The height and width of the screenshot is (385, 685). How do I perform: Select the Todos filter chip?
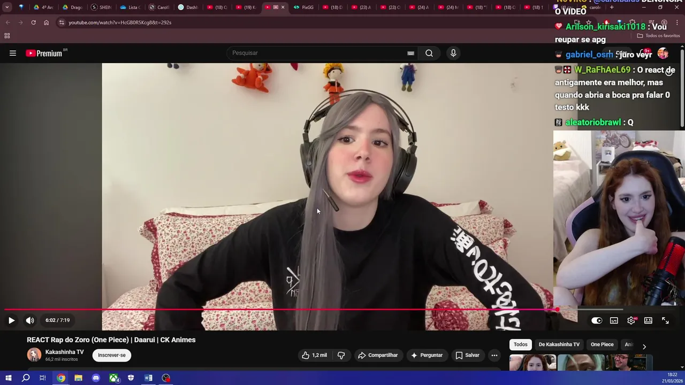click(x=520, y=344)
